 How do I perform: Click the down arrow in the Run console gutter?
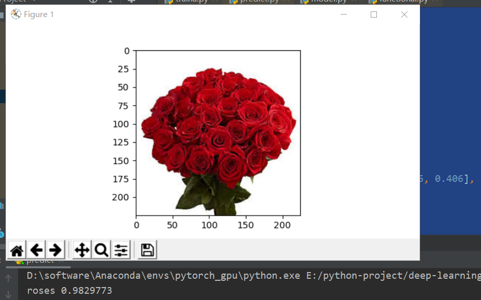pos(8,295)
